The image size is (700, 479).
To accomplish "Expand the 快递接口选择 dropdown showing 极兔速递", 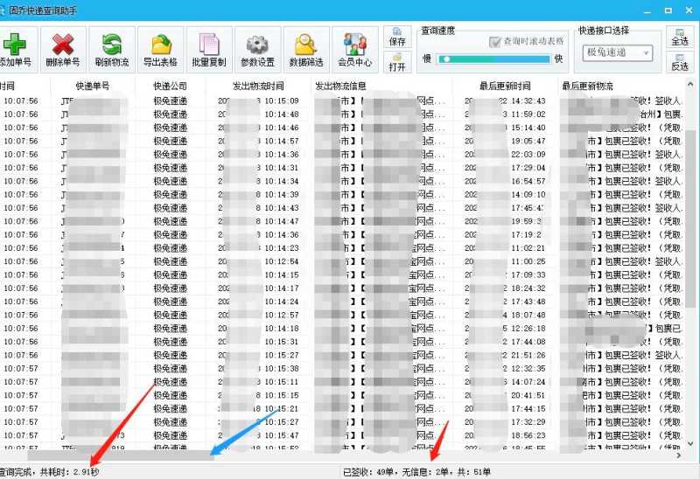I will coord(617,52).
